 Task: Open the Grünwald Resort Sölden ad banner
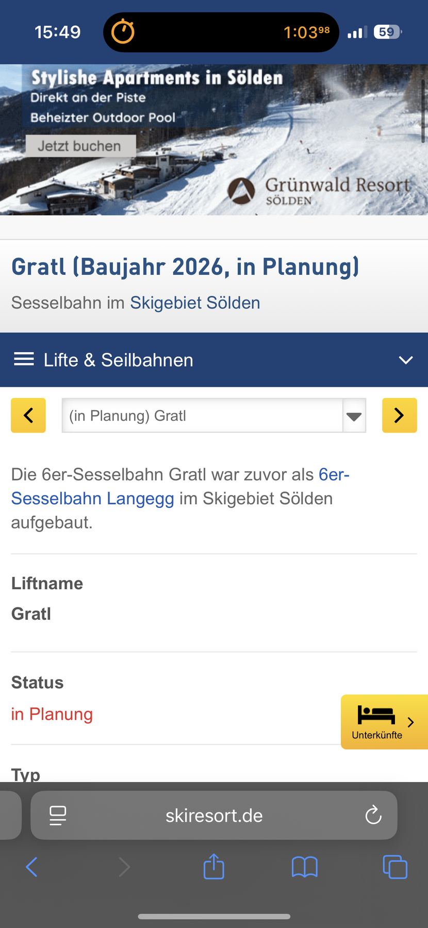tap(213, 139)
